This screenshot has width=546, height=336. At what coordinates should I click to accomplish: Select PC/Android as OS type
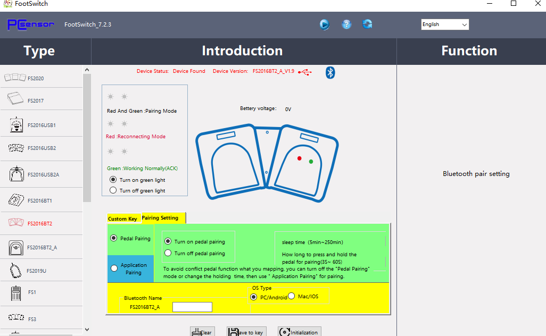[x=253, y=297]
